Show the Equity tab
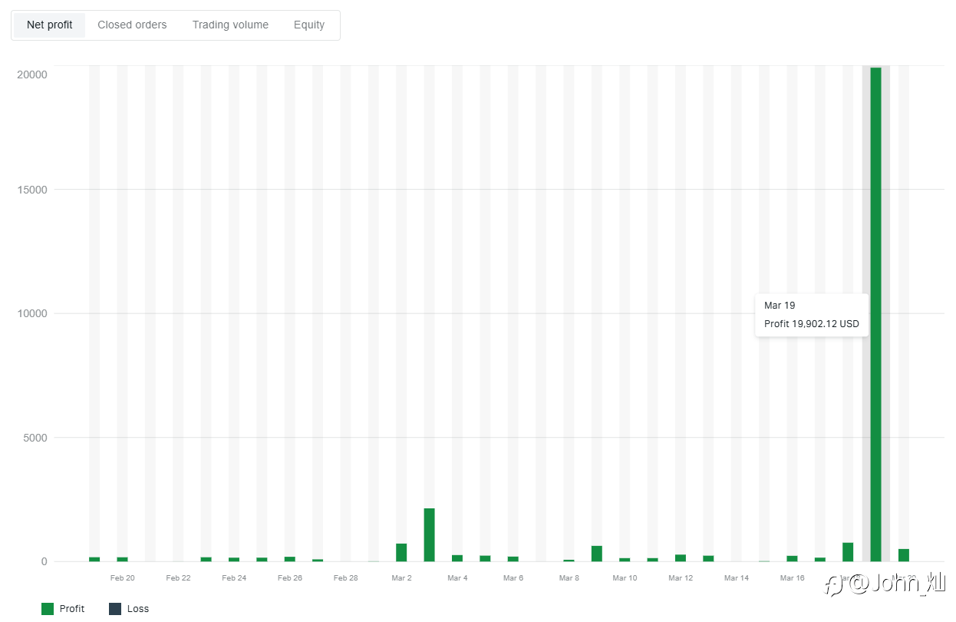Screen dimensions: 956x622 coord(309,25)
